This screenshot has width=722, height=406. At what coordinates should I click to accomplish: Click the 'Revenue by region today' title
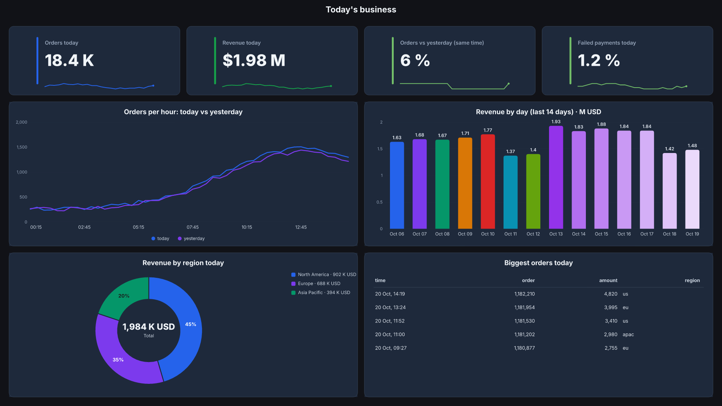(183, 263)
